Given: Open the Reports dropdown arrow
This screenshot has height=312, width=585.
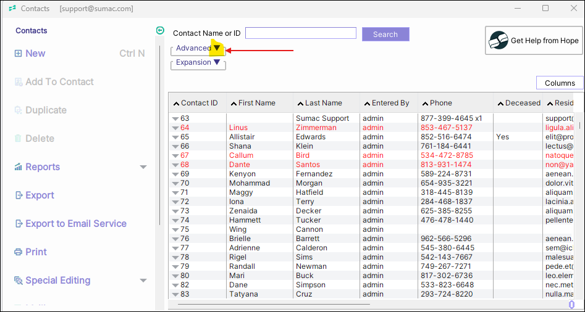Looking at the screenshot, I should [x=143, y=167].
